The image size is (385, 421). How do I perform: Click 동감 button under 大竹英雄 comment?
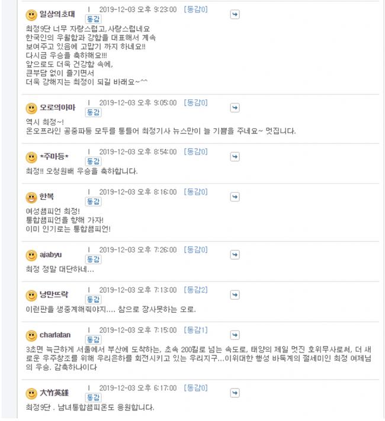pyautogui.click(x=93, y=397)
